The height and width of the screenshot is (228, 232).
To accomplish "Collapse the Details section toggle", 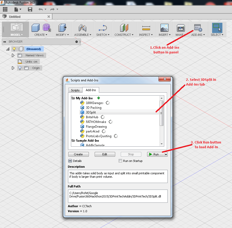I will point(70,161).
